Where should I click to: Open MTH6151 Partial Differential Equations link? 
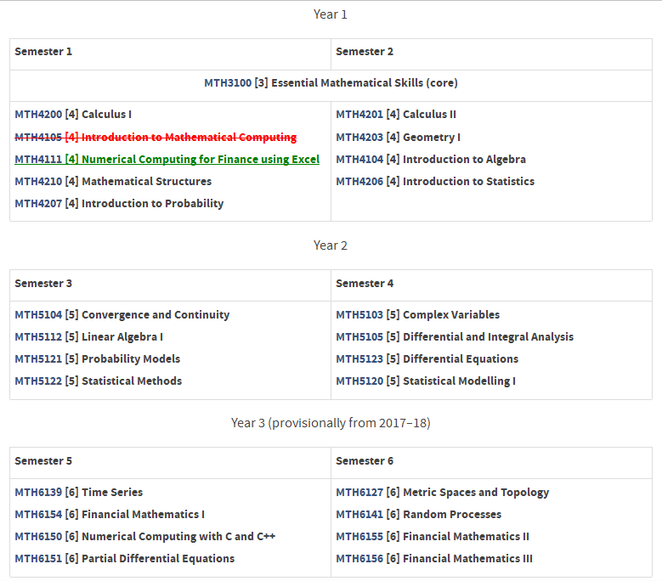pyautogui.click(x=125, y=559)
